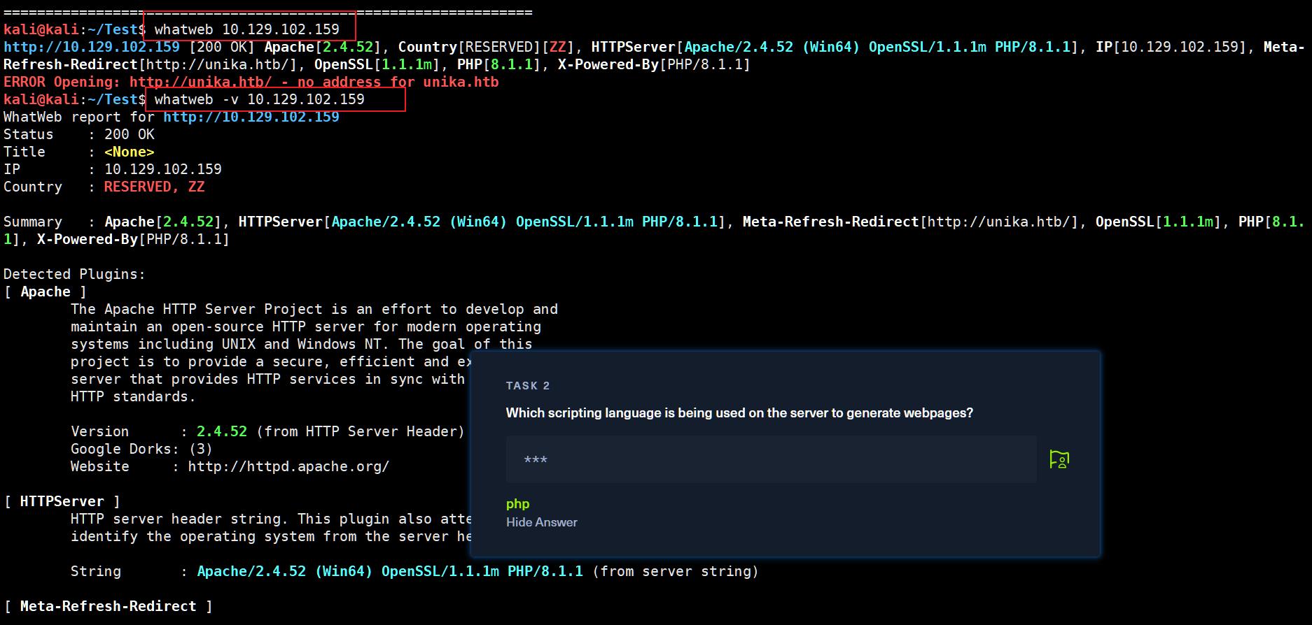This screenshot has width=1312, height=625.
Task: Click '(from server string)' text
Action: (676, 571)
